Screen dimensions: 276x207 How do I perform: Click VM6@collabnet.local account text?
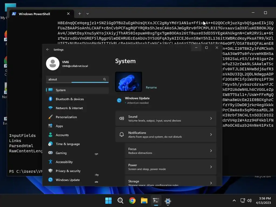tap(75, 66)
